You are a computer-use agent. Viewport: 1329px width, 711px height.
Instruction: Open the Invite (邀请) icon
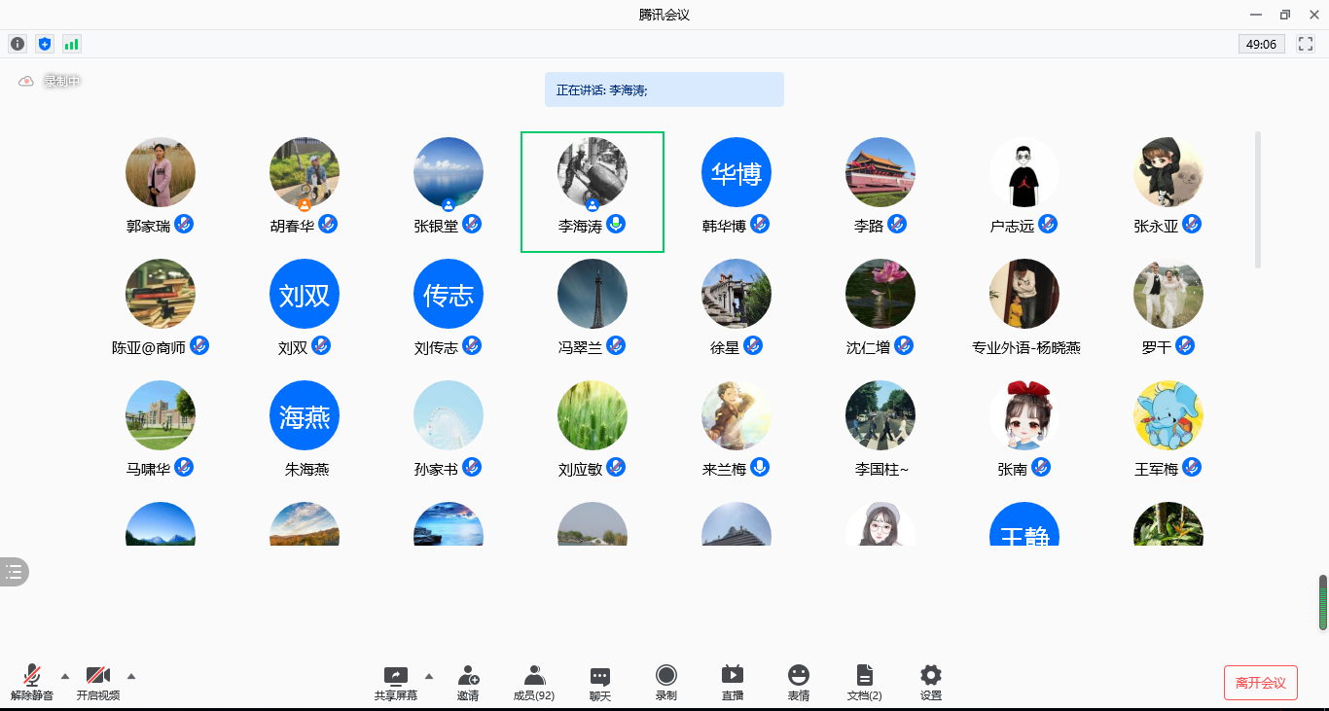[468, 682]
